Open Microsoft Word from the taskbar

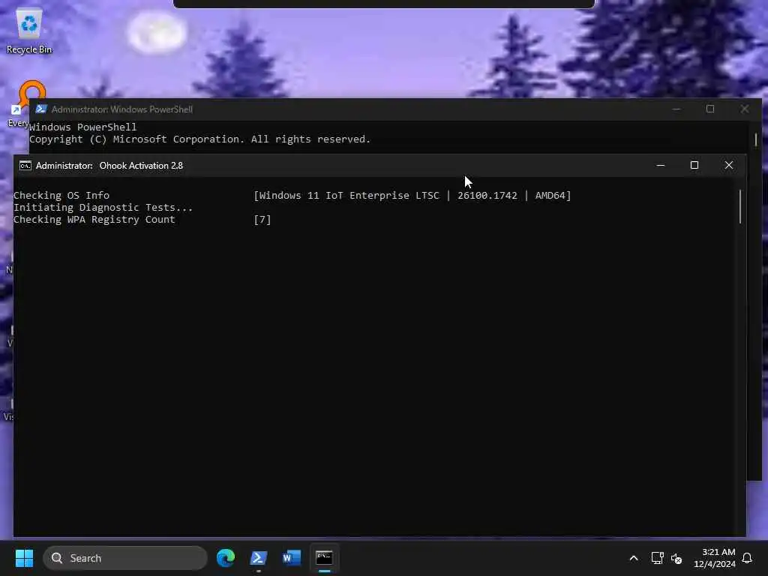pos(292,558)
